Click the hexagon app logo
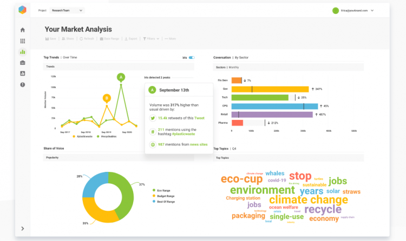The height and width of the screenshot is (241, 406). (x=22, y=10)
